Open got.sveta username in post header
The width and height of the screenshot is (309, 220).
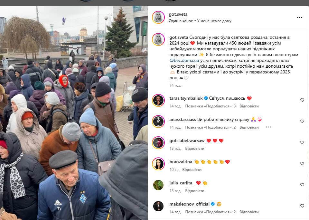178,14
